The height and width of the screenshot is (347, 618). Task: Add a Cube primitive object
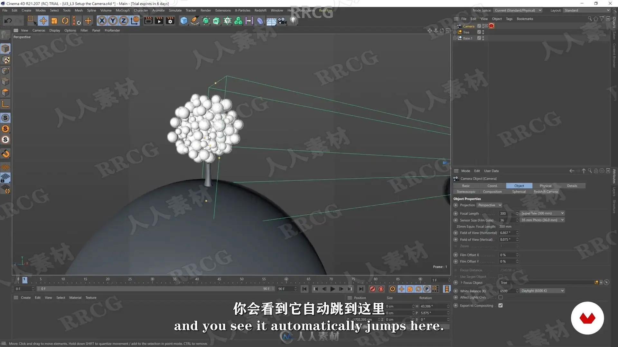pos(184,21)
